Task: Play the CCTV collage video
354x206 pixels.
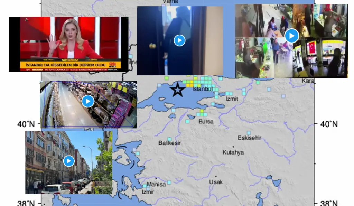Action: click(x=291, y=36)
